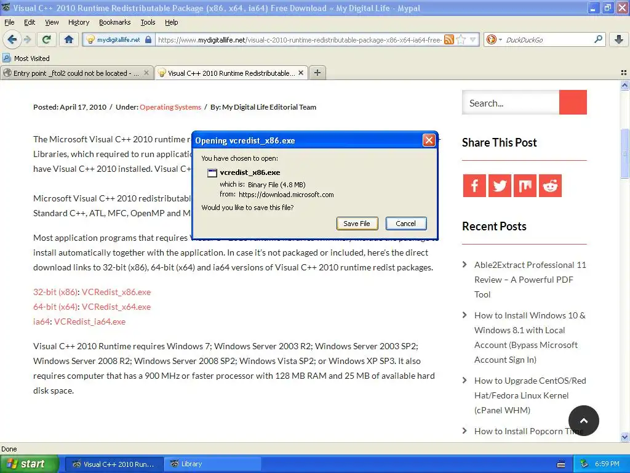630x473 pixels.
Task: Click the page scrollbar up arrow
Action: coord(624,85)
